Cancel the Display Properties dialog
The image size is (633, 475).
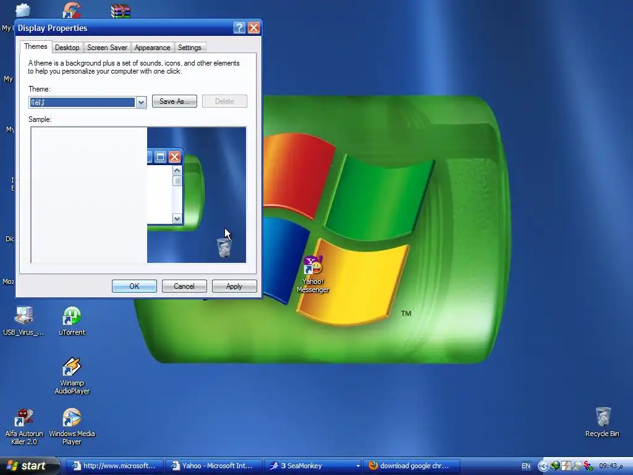tap(184, 286)
